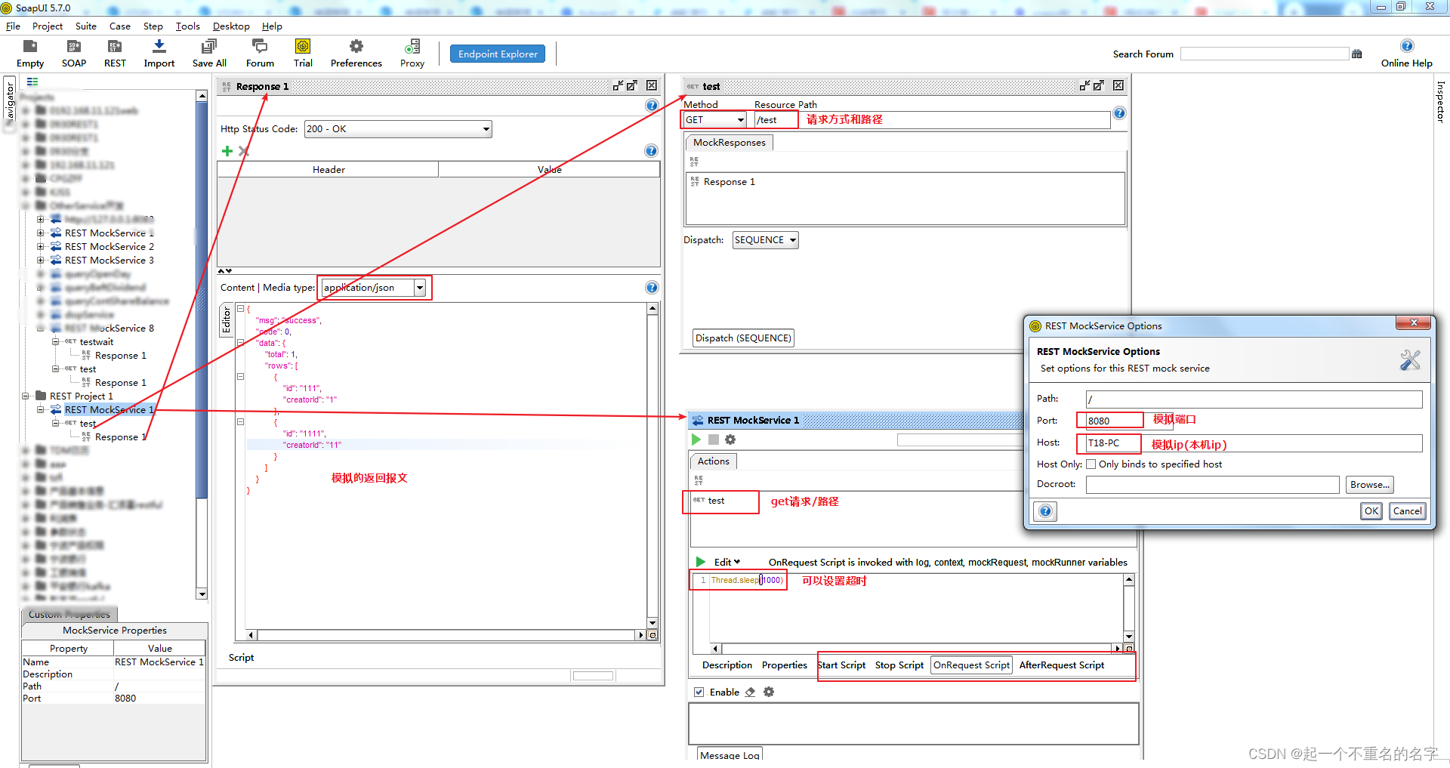1450x768 pixels.
Task: Select REST MockService 1 in navigator tree
Action: pyautogui.click(x=109, y=410)
